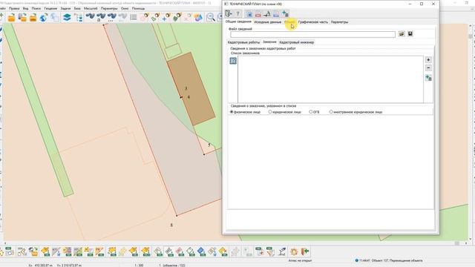This screenshot has width=475, height=267.
Task: Click the 1 : 300 scale in the status bar
Action: 139,266
